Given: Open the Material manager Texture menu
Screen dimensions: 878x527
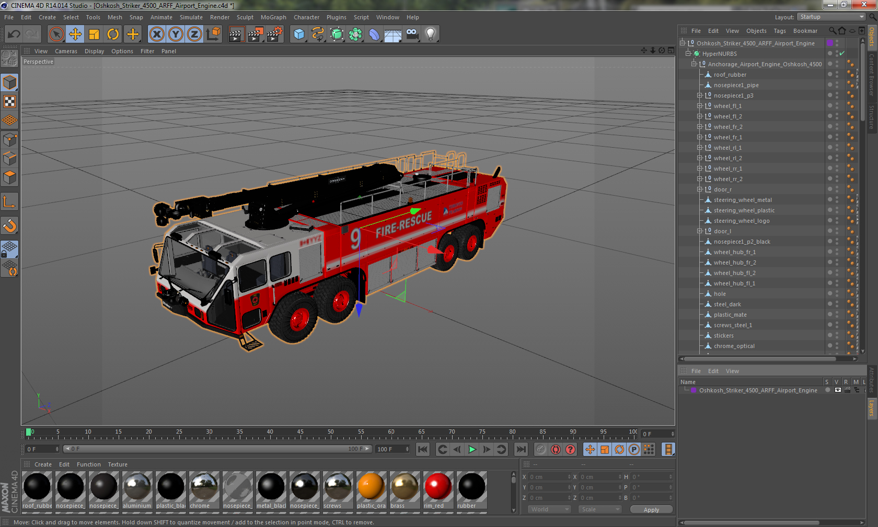Looking at the screenshot, I should [x=118, y=464].
